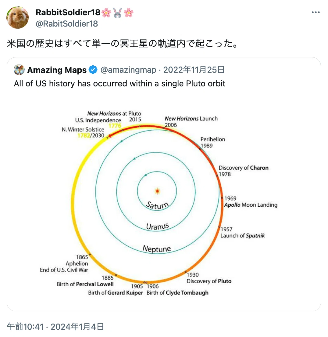Viewport: 328px width, 337px height.
Task: Click the red arrowhead at 1782/2030 solstice
Action: pos(110,136)
